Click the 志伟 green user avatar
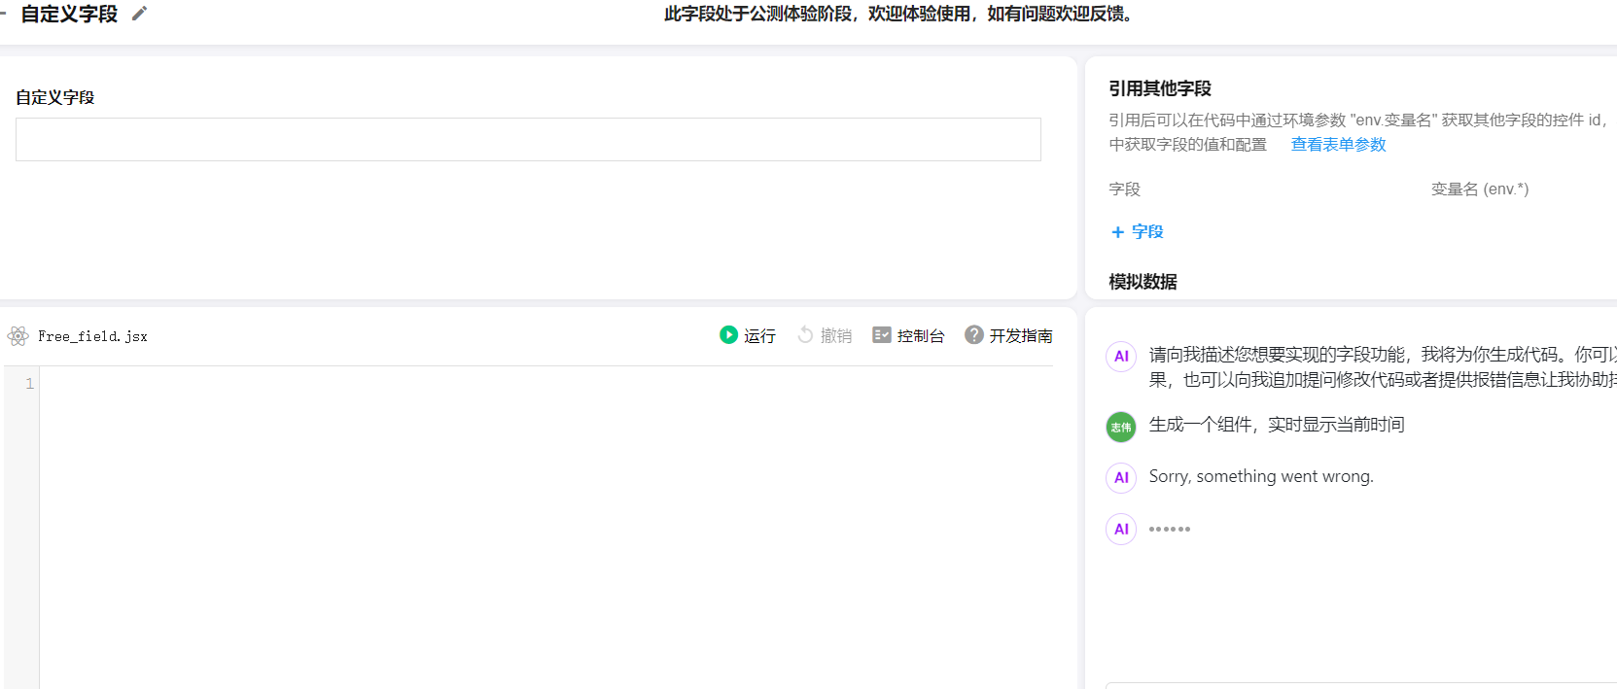The image size is (1617, 689). coord(1121,427)
